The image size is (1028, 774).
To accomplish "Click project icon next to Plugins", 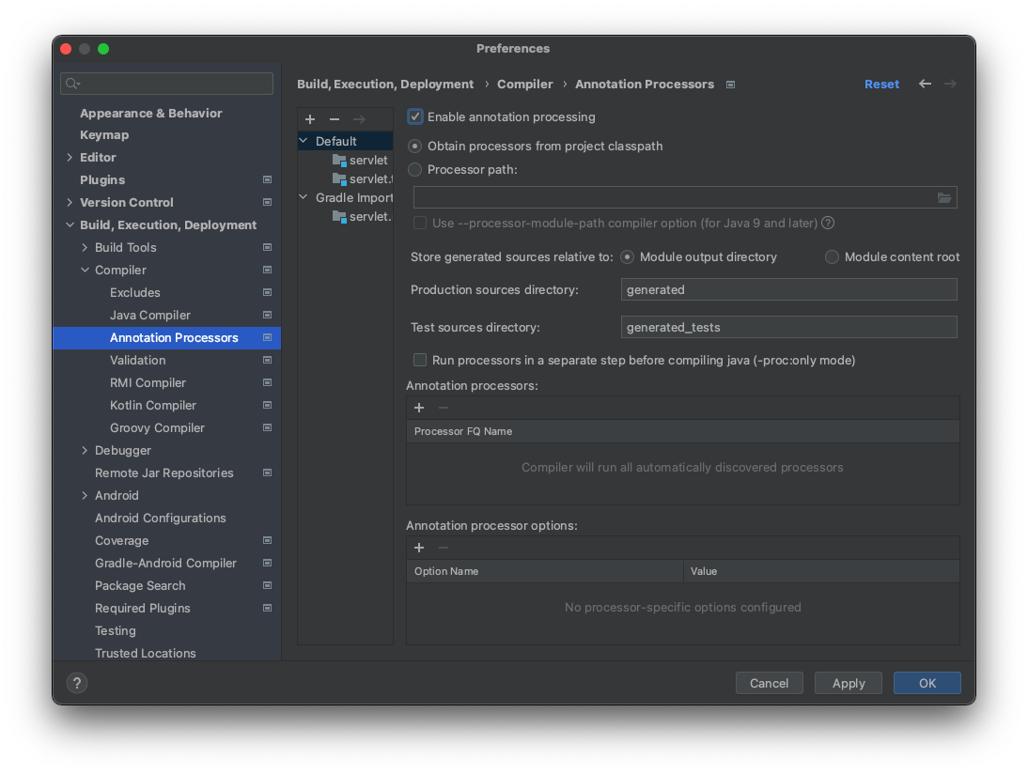I will [268, 179].
